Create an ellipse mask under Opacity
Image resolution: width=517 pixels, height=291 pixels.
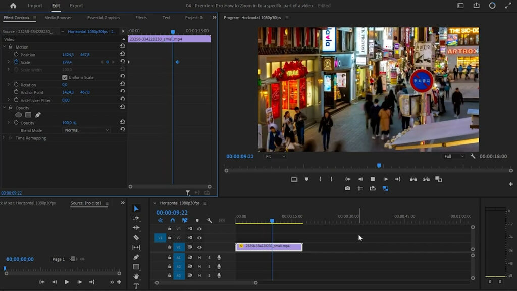point(19,115)
